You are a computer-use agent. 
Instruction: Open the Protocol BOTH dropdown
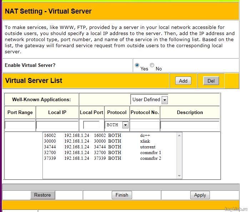pos(117,125)
